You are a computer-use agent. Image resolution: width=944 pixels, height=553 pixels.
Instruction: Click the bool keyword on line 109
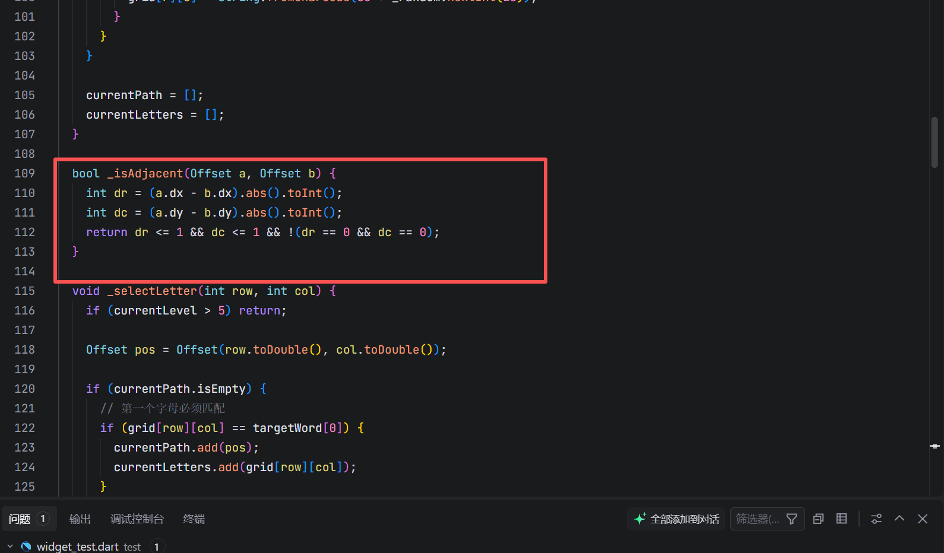point(86,173)
